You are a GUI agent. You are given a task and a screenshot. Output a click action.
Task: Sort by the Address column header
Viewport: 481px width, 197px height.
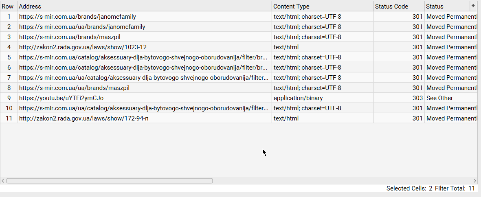pyautogui.click(x=144, y=7)
